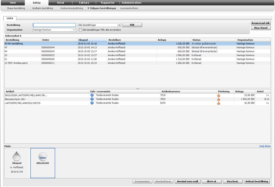The image size is (275, 187).
Task: Click the Dölj flöde link
Action: coord(265,146)
